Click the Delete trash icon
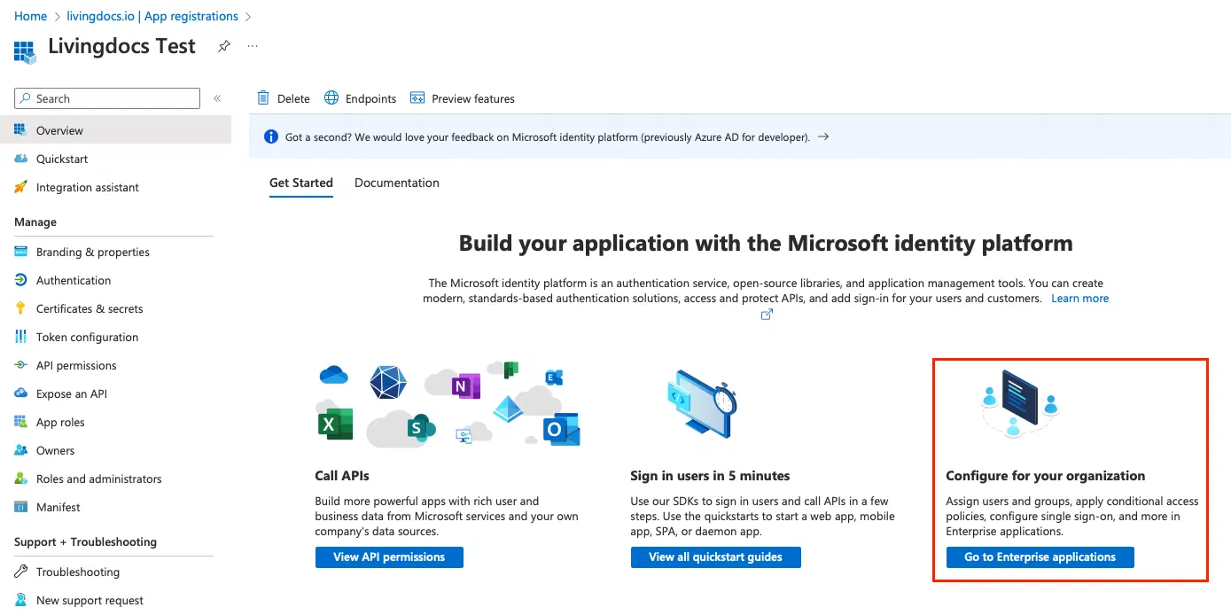The width and height of the screenshot is (1231, 615). pyautogui.click(x=263, y=98)
